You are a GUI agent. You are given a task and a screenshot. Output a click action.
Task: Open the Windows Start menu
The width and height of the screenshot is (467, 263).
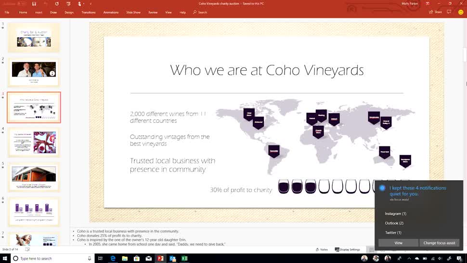5,258
